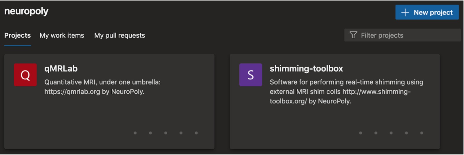Click the shimming-toolbox description text

pyautogui.click(x=346, y=92)
